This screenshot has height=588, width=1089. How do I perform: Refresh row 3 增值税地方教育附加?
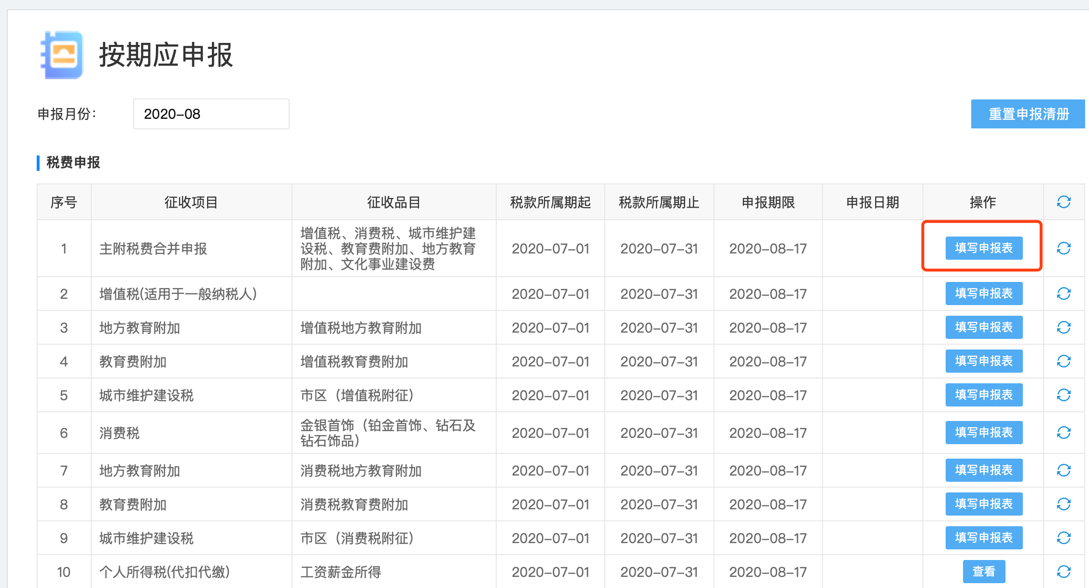tap(1063, 327)
